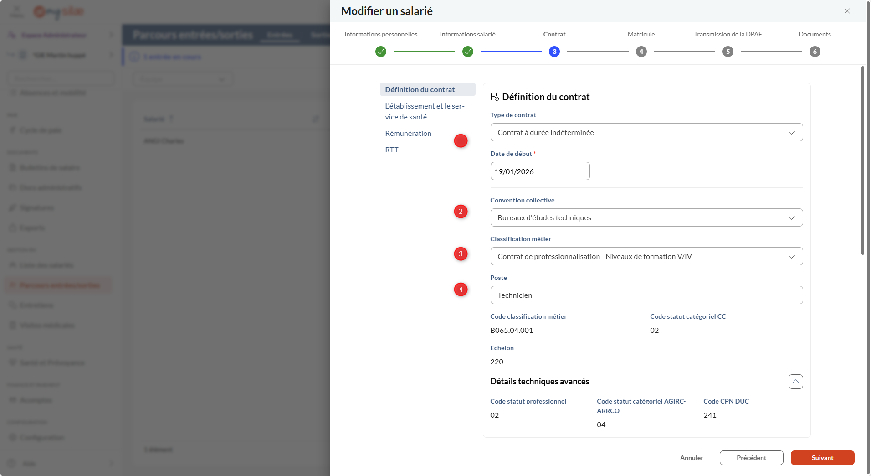Click the red annotation marker number 1
Image resolution: width=871 pixels, height=476 pixels.
[x=461, y=141]
